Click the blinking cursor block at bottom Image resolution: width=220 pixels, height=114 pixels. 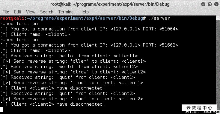[1, 110]
